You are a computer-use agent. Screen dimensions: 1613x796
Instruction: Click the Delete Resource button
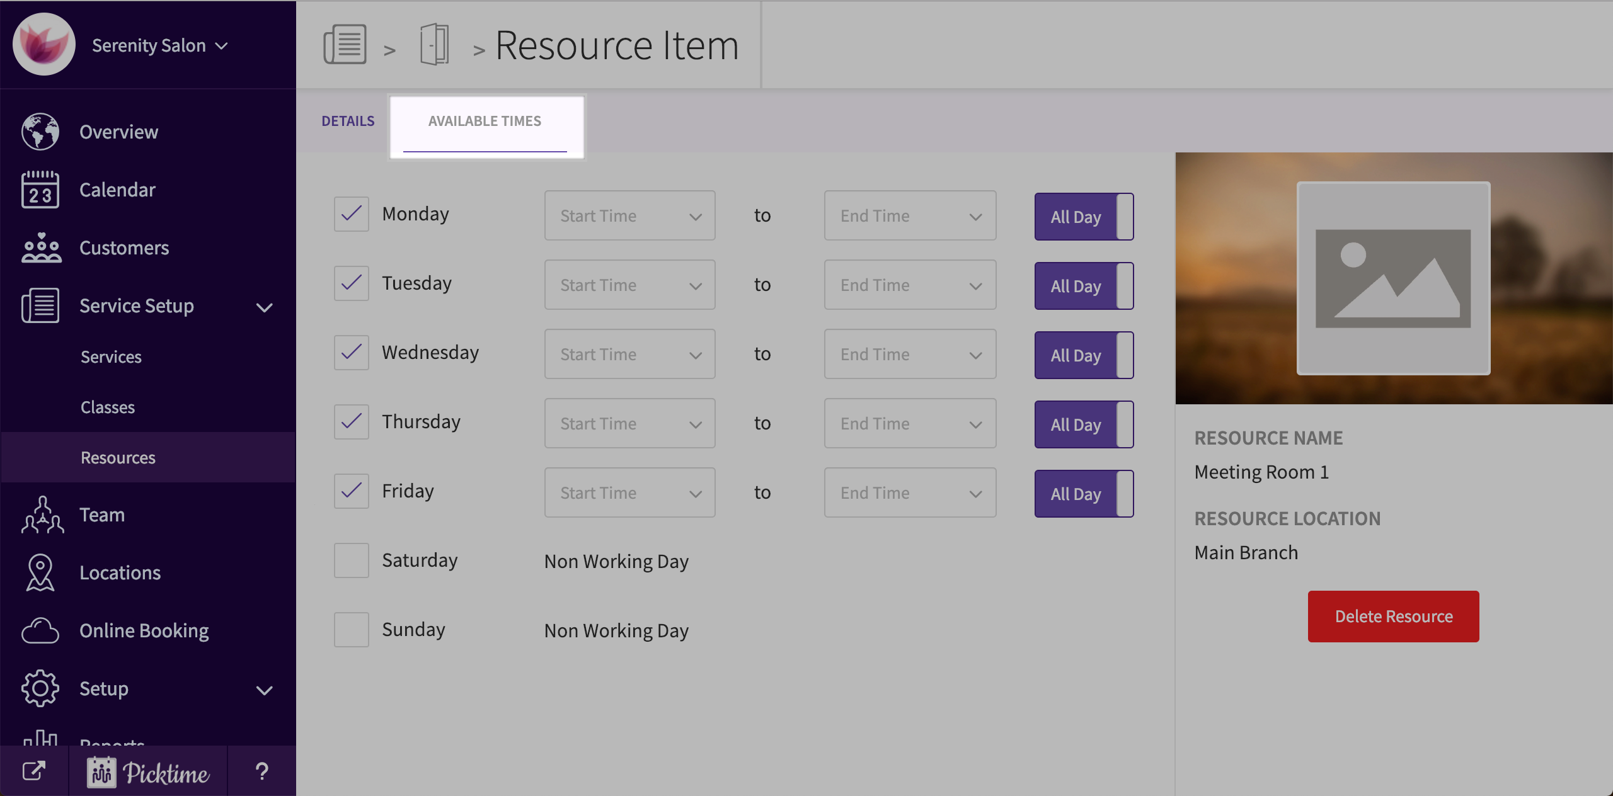[x=1393, y=617]
